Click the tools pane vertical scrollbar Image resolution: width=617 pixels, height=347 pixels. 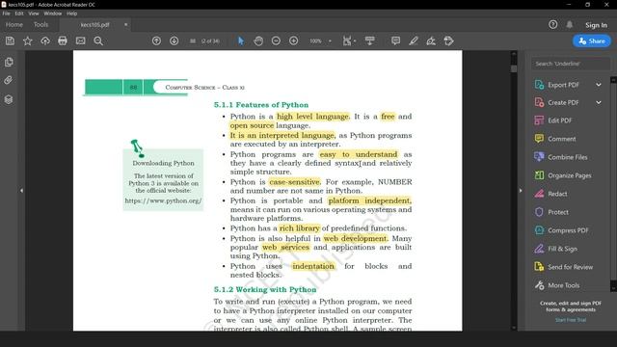coord(613,185)
